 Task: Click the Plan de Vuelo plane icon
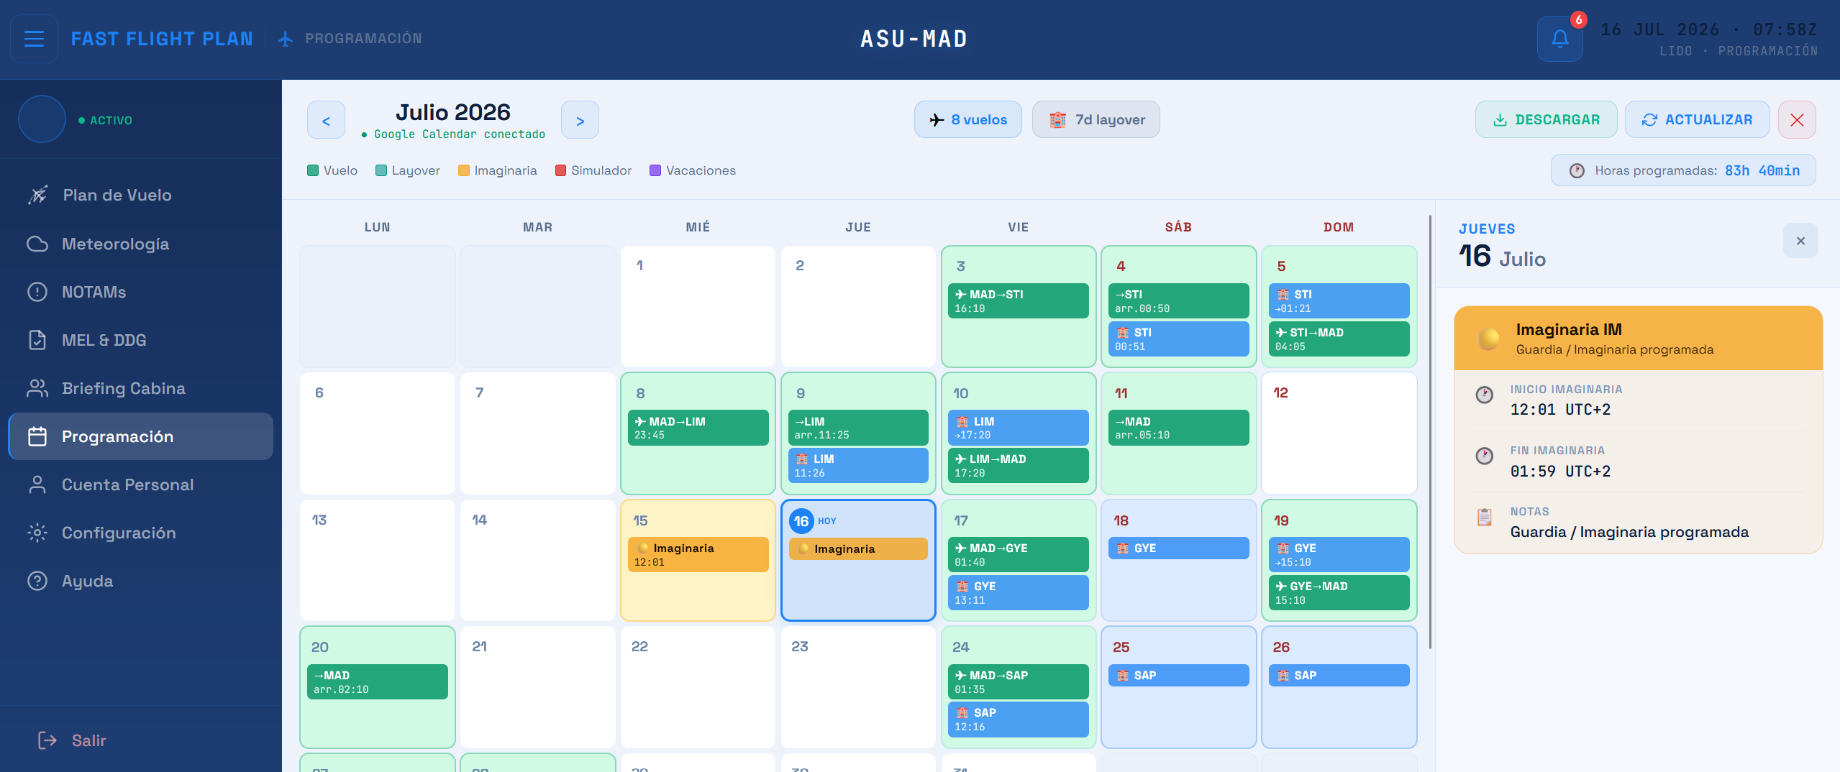click(x=37, y=195)
